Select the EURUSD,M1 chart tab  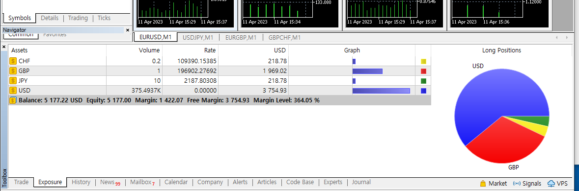coord(156,37)
